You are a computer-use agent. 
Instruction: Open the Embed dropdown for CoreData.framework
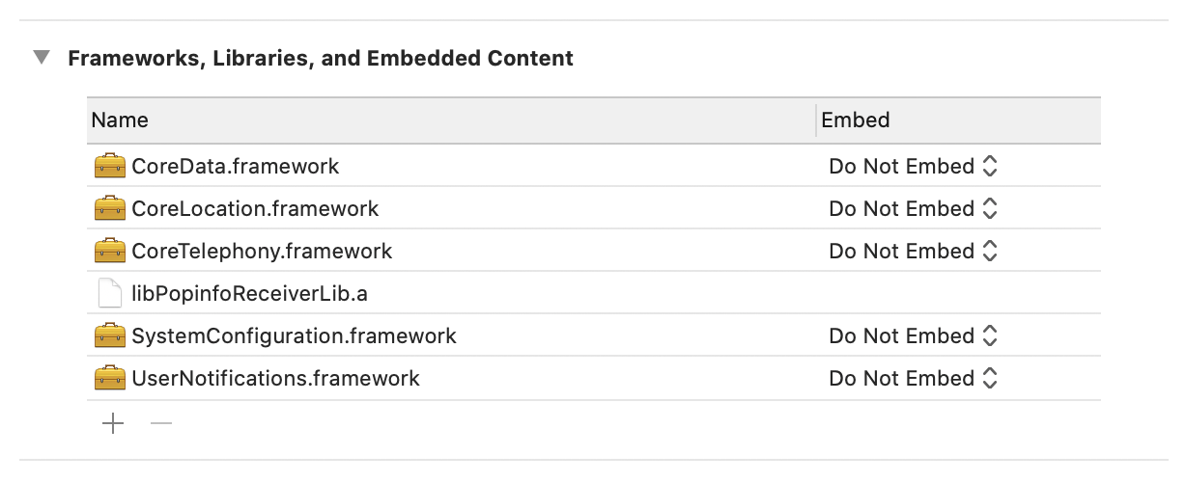pyautogui.click(x=912, y=166)
